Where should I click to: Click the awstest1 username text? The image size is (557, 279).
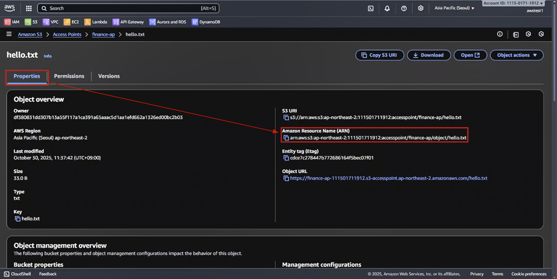[x=535, y=11]
